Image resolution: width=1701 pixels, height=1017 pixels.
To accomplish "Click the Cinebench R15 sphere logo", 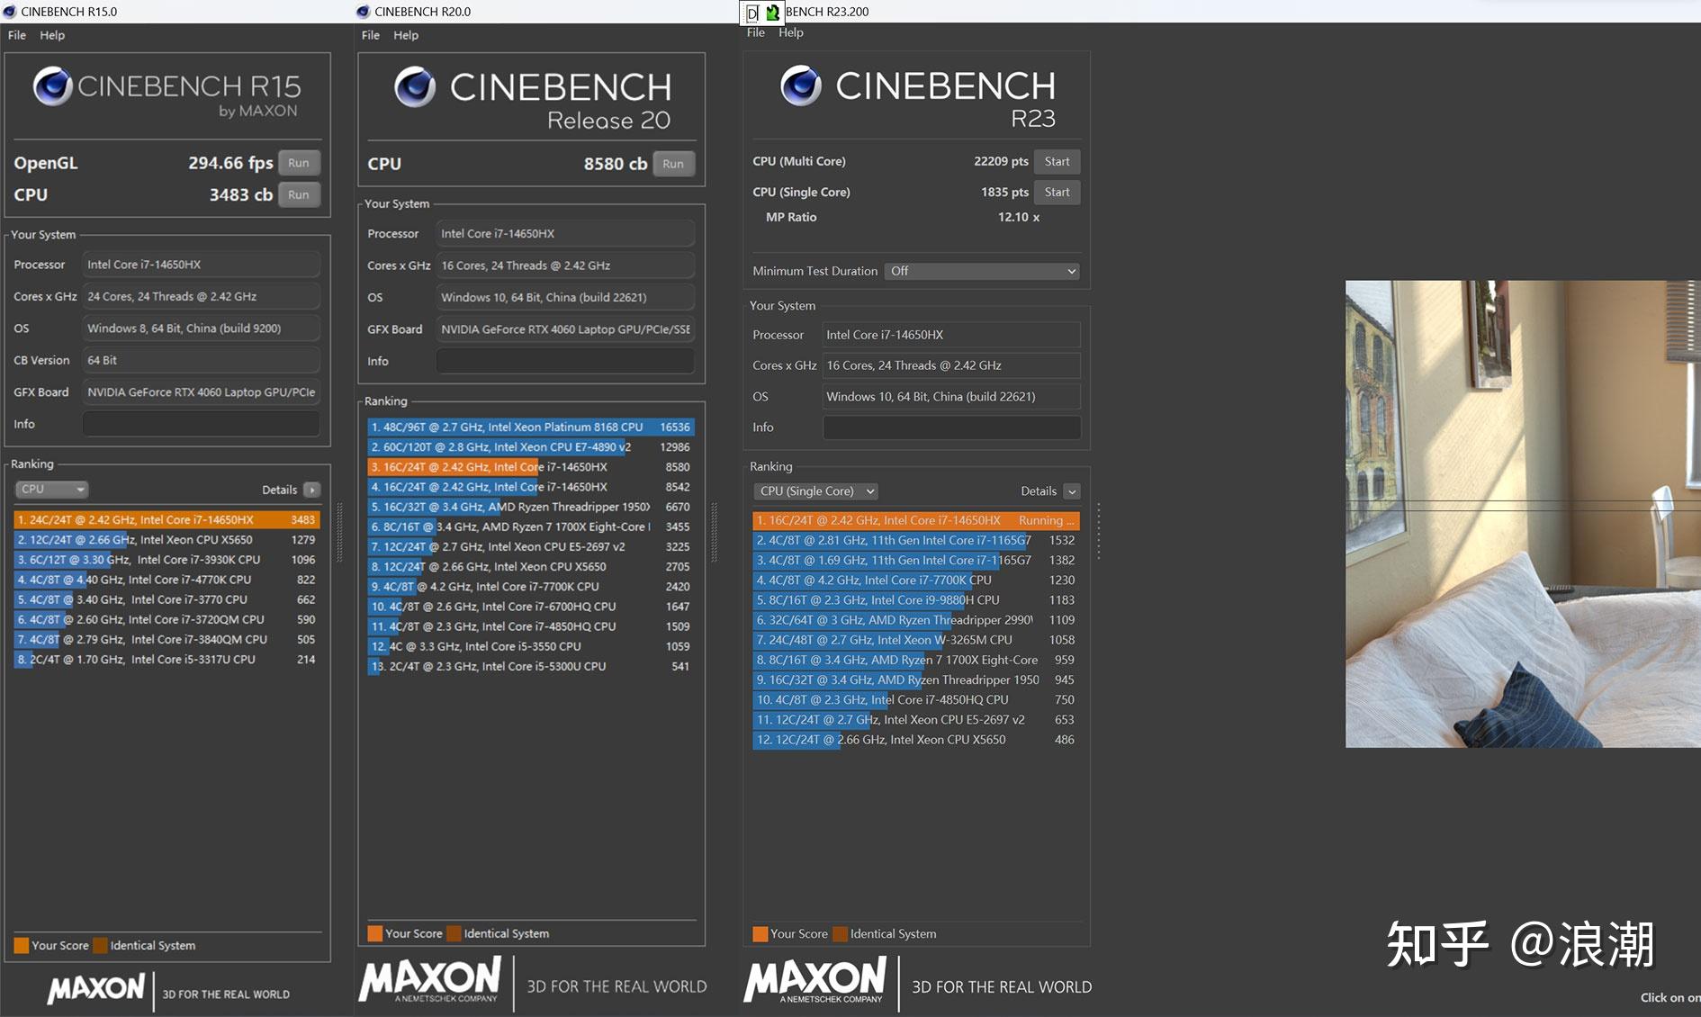I will coord(52,86).
